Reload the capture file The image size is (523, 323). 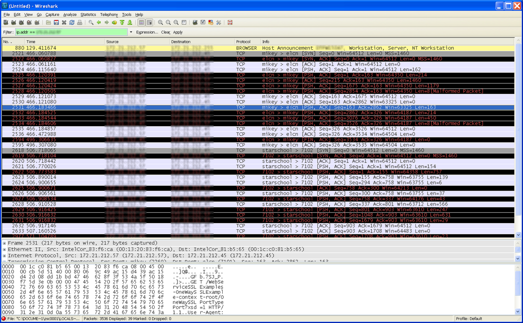[x=72, y=23]
